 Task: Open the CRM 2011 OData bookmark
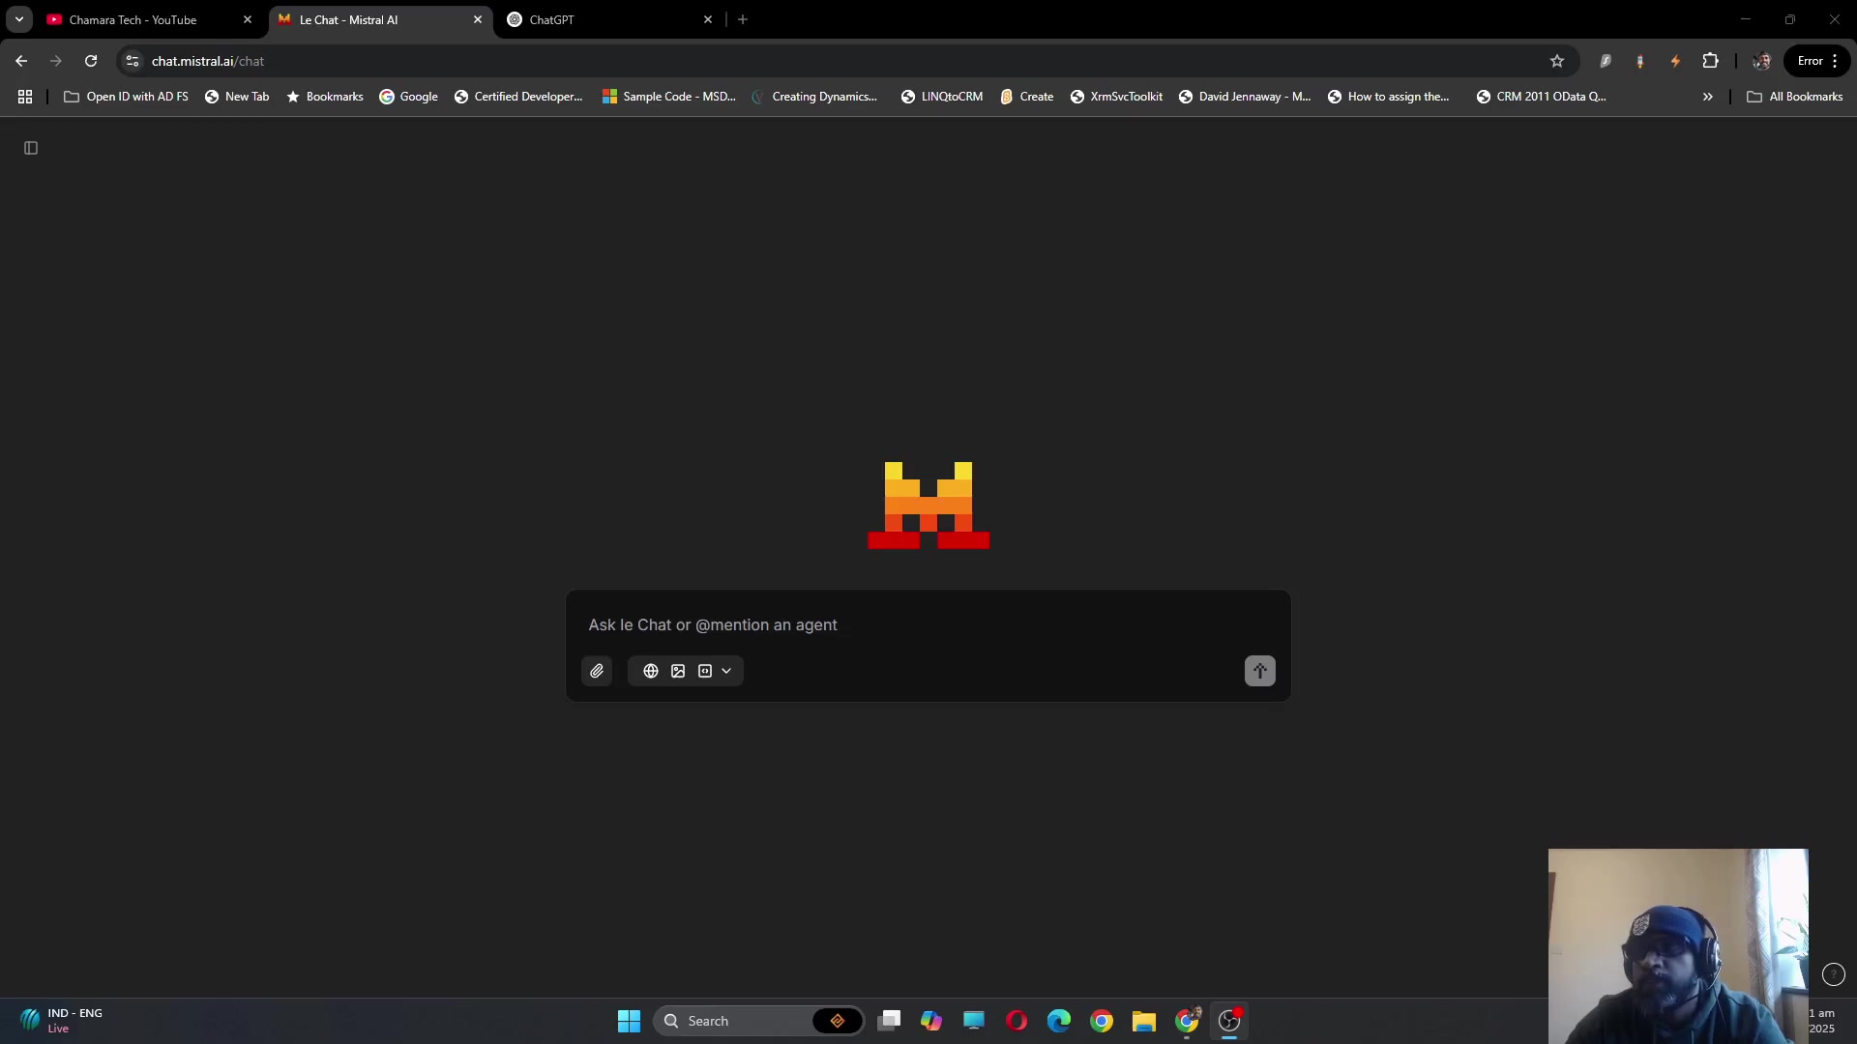1541,97
